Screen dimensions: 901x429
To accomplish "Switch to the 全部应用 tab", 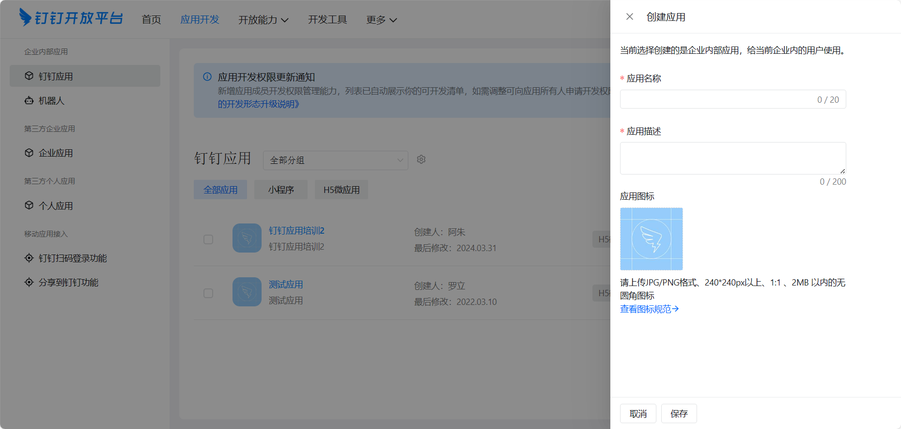I will (220, 190).
